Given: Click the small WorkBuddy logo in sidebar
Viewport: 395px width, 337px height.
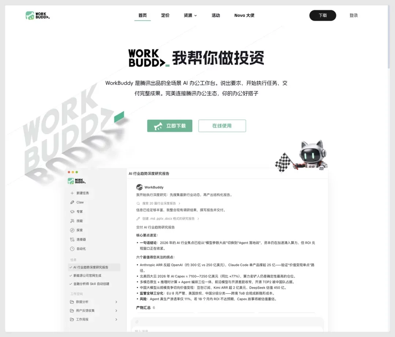Looking at the screenshot, I should [76, 181].
